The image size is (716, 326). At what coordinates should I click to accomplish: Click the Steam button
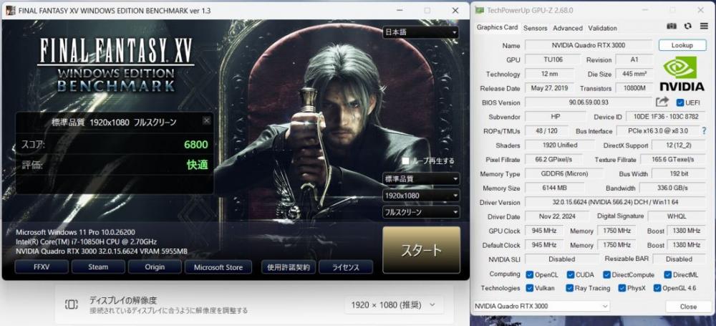pos(98,267)
